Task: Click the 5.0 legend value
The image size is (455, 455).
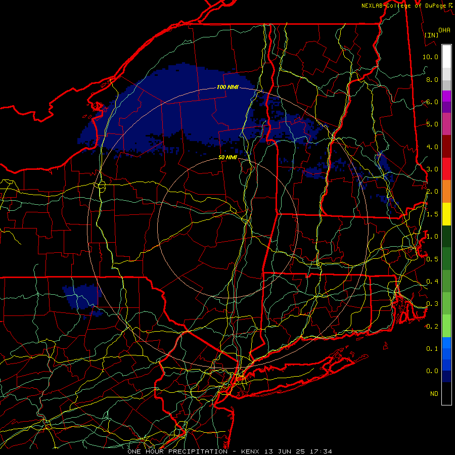Action: tap(432, 124)
